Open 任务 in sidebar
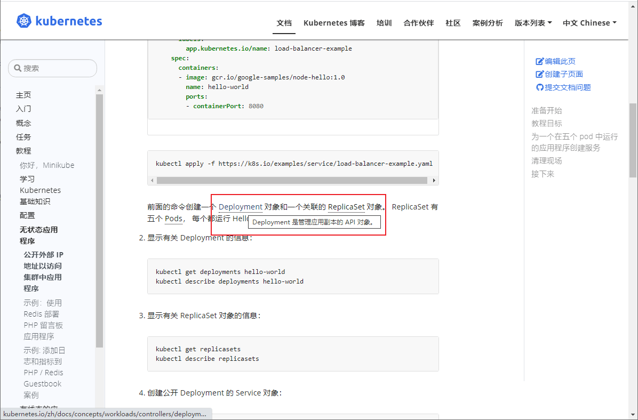Screen dimensions: 638x420 pyautogui.click(x=23, y=137)
